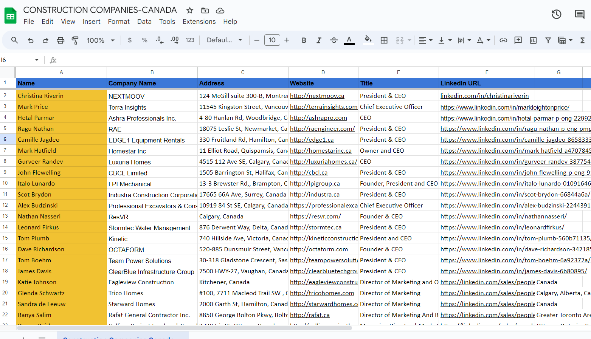Open Christina Riverin's LinkedIn link

(x=485, y=96)
